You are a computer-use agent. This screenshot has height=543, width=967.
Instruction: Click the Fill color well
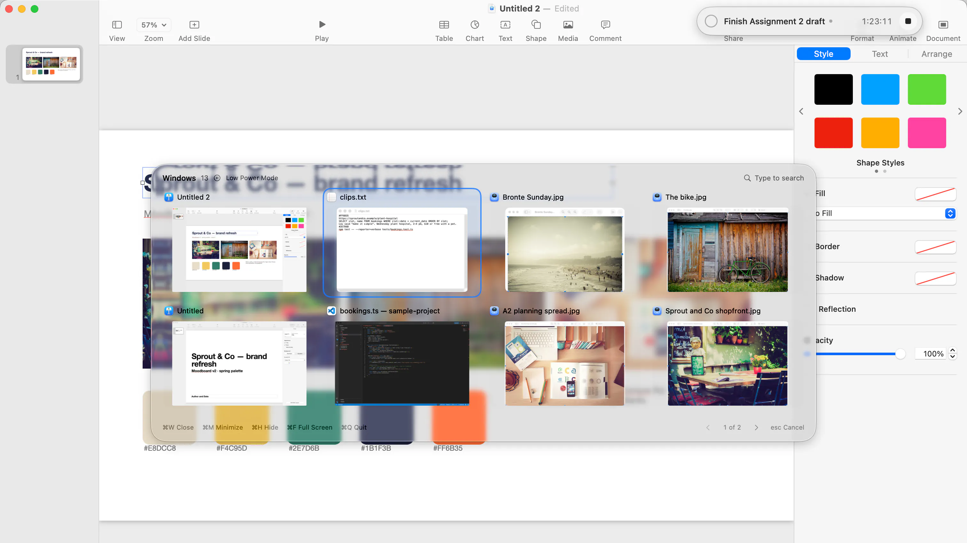pos(935,194)
